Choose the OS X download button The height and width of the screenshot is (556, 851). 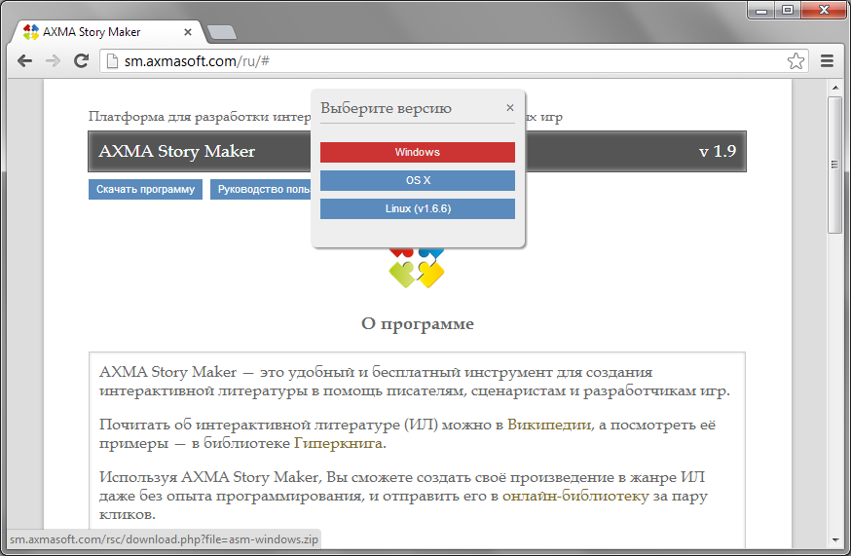[x=418, y=180]
